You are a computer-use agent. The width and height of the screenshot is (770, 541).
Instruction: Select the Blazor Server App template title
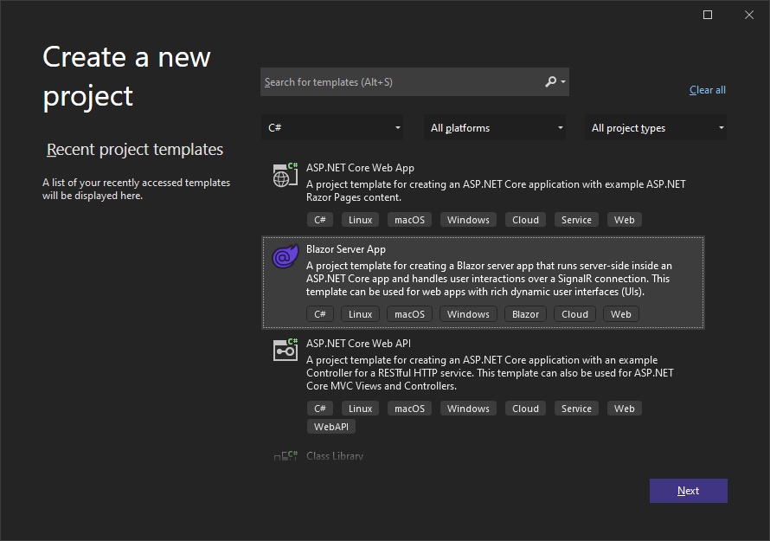tap(346, 249)
